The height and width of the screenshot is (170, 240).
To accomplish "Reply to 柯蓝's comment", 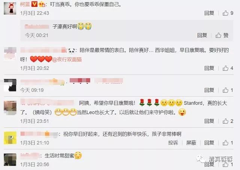I will [x=209, y=13].
